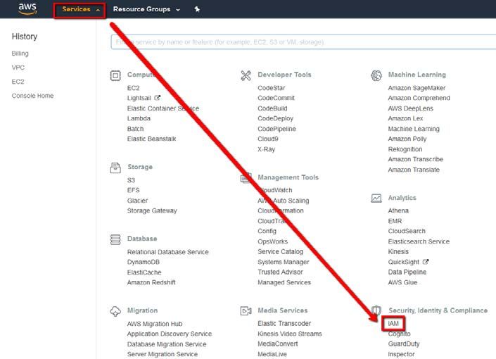Collapse the Services menu
The height and width of the screenshot is (359, 496).
(80, 11)
